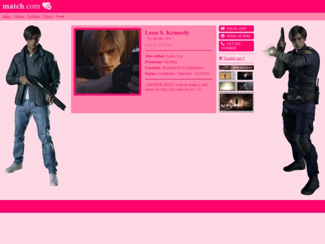This screenshot has height=244, width=325.
Task: Click the hashtag icon beside Tumblr tag
Action: (x=220, y=58)
